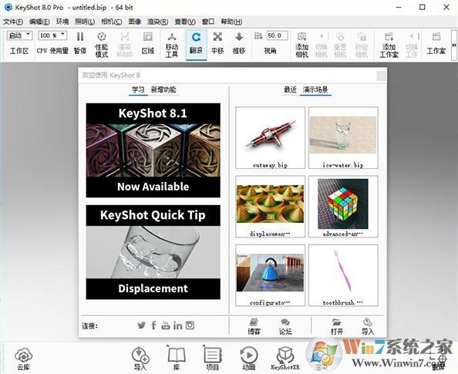The height and width of the screenshot is (374, 458).
Task: Expand the toolbar overflow chevron
Action: point(454,45)
